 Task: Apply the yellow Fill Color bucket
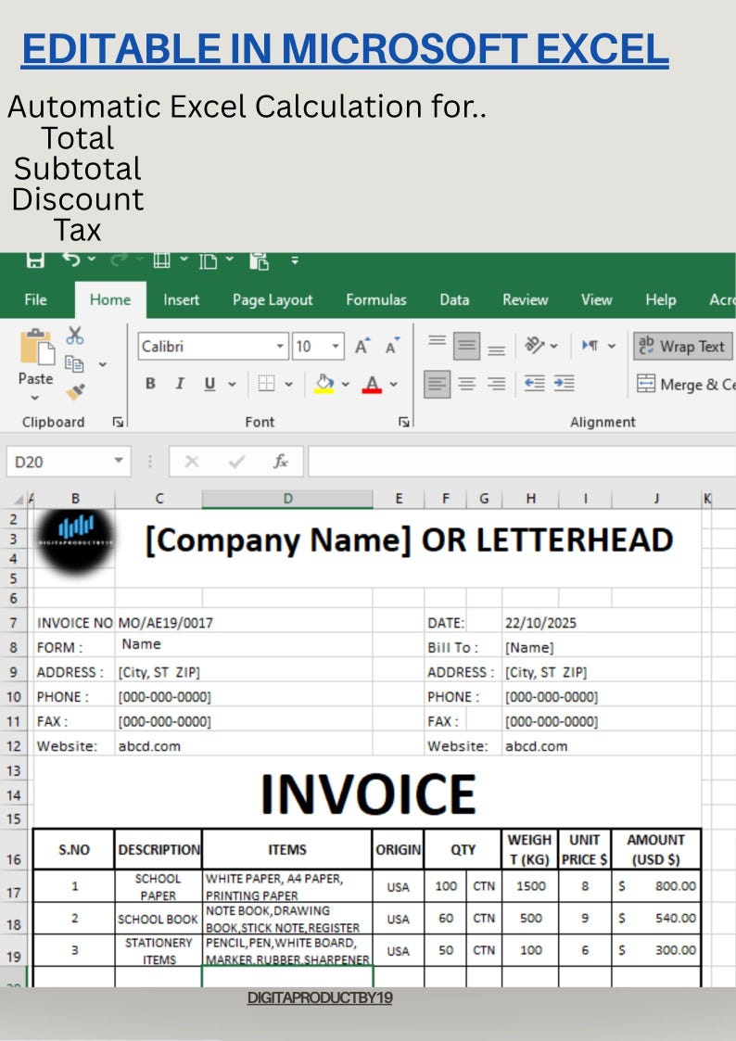(324, 384)
